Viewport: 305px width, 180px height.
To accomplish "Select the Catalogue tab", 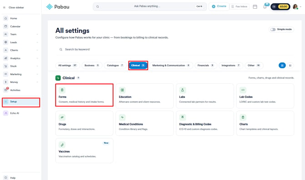I will click(x=115, y=66).
